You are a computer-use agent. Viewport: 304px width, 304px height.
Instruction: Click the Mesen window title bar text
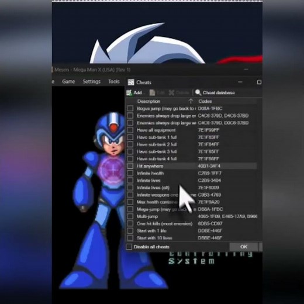coord(92,70)
